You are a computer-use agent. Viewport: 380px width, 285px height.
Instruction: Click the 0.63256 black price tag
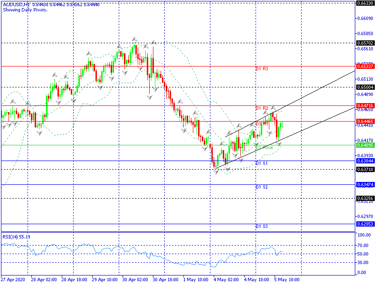[365, 199]
